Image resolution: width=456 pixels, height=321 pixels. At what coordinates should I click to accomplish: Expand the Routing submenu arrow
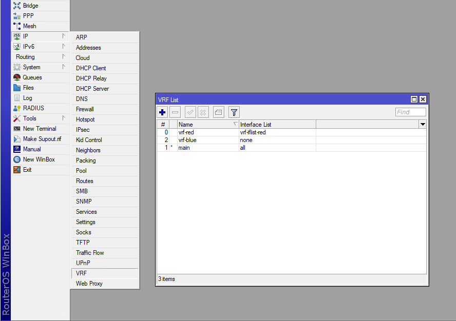coord(64,56)
